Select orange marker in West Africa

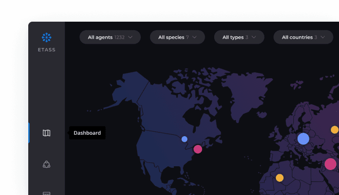[x=280, y=178]
